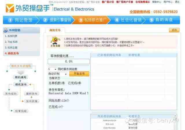Open step 2 搜索引擎营销 tab
This screenshot has height=130, width=185.
point(57,20)
